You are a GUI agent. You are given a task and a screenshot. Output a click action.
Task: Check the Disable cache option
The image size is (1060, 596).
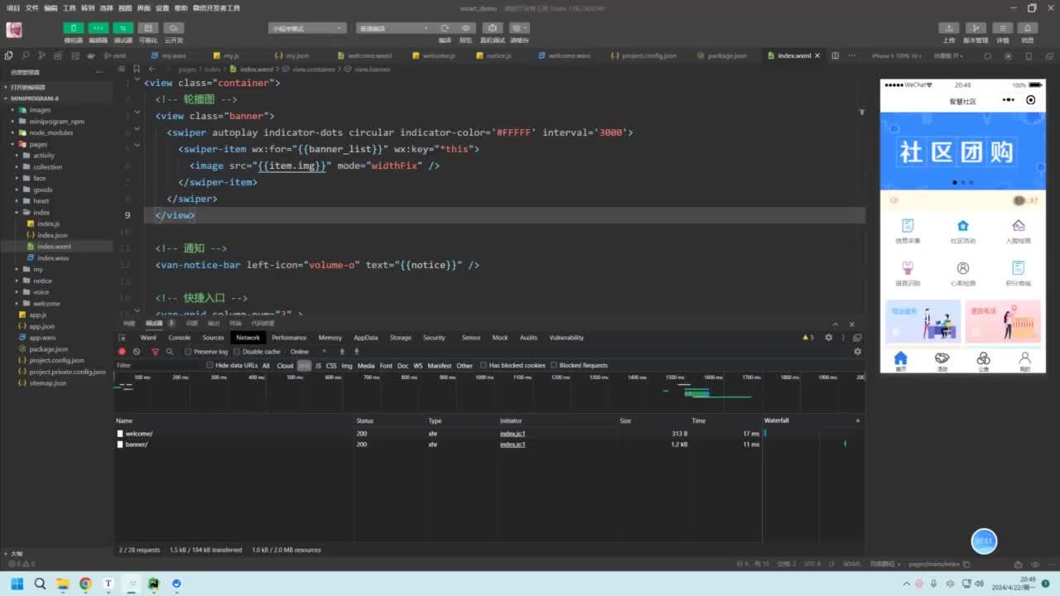238,352
